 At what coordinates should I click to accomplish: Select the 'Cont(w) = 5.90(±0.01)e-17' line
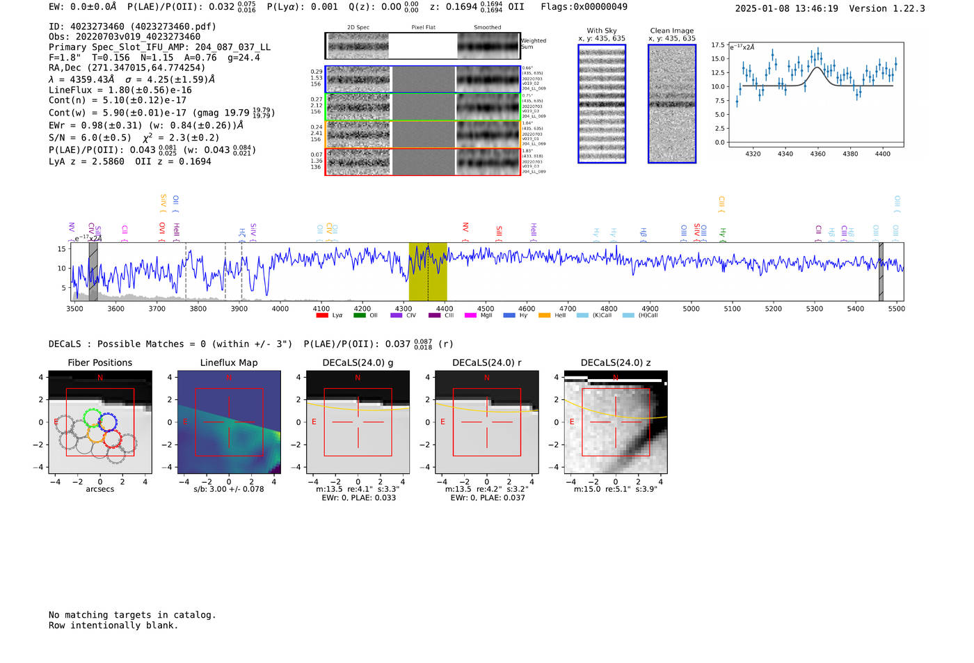coord(161,112)
